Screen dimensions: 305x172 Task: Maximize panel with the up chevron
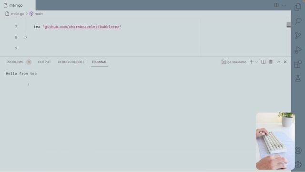(278, 62)
